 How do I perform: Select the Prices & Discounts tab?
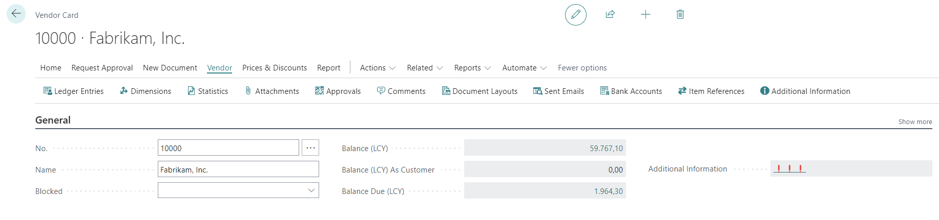[x=274, y=68]
